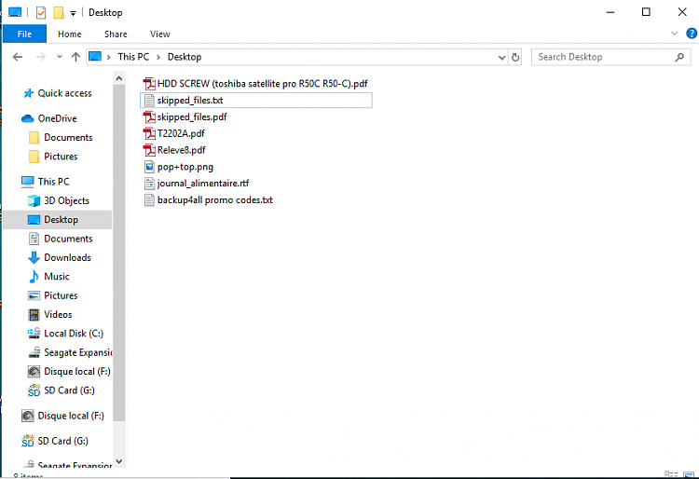Select root-level SD Card (G:) entry
Image resolution: width=699 pixels, height=479 pixels.
[x=55, y=441]
